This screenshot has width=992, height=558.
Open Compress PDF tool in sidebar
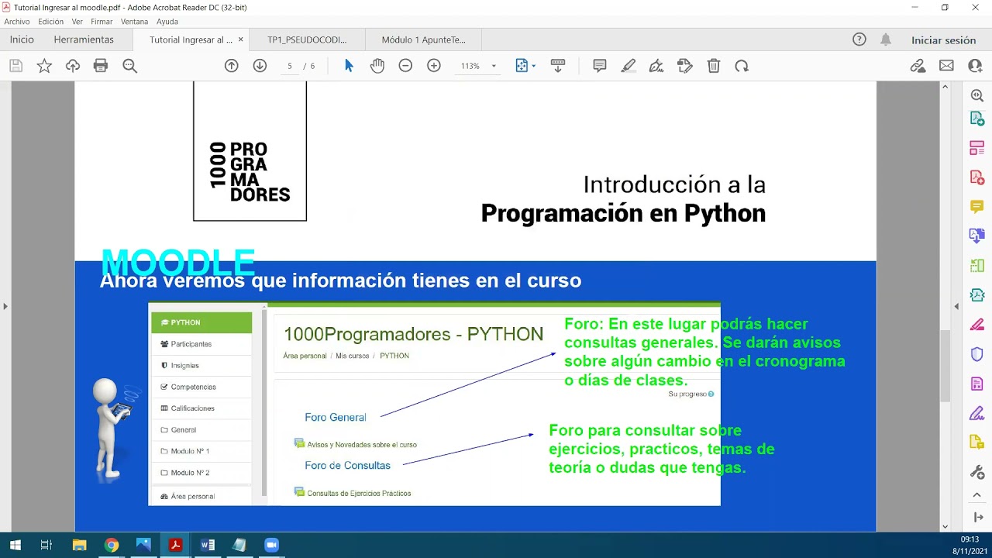click(977, 294)
